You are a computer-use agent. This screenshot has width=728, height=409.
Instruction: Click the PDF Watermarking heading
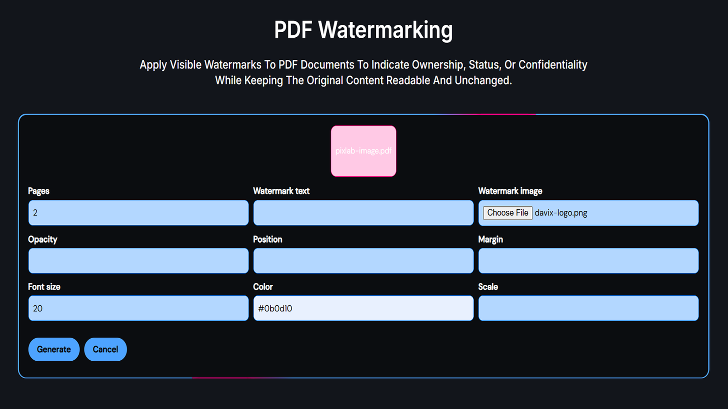(364, 29)
